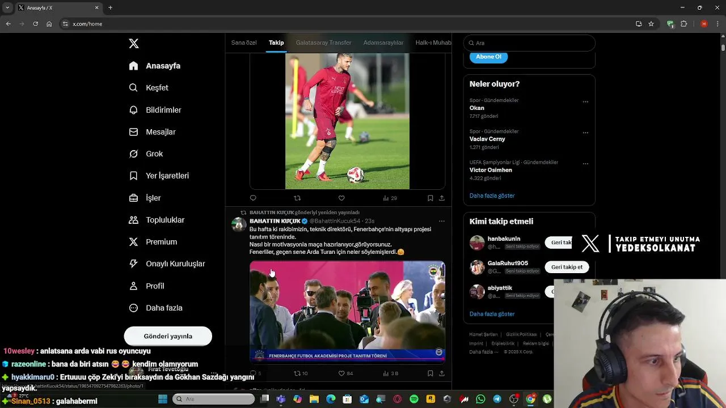The image size is (726, 408).
Task: Open Onaylı Kuruluşlar in sidebar
Action: tap(167, 263)
